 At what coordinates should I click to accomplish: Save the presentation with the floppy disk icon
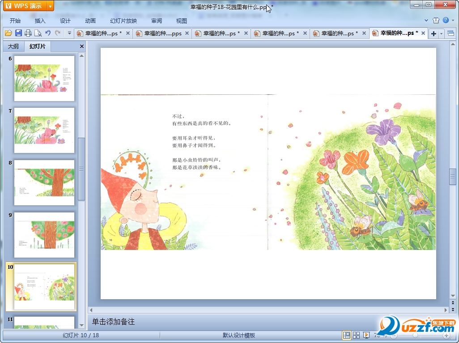(x=18, y=33)
